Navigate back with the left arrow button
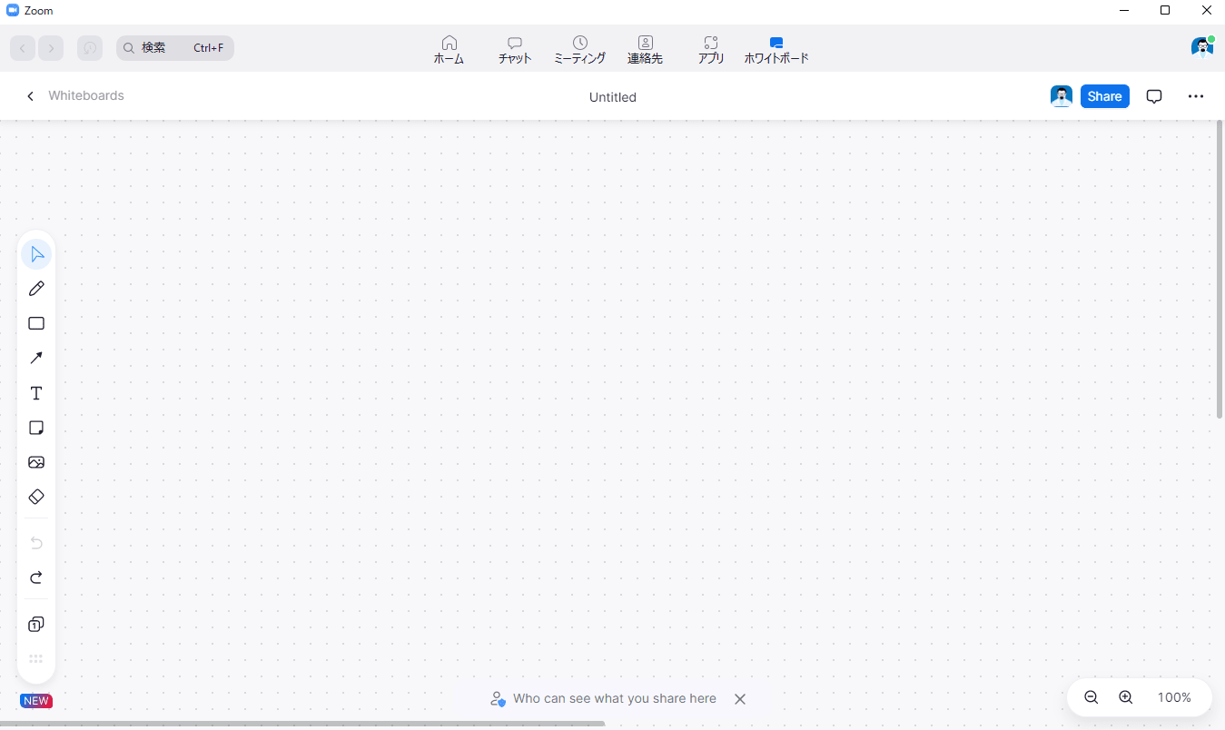The height and width of the screenshot is (730, 1225). (23, 48)
